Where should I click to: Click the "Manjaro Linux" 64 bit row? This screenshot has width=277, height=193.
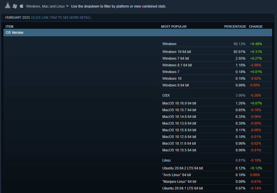[216, 181]
